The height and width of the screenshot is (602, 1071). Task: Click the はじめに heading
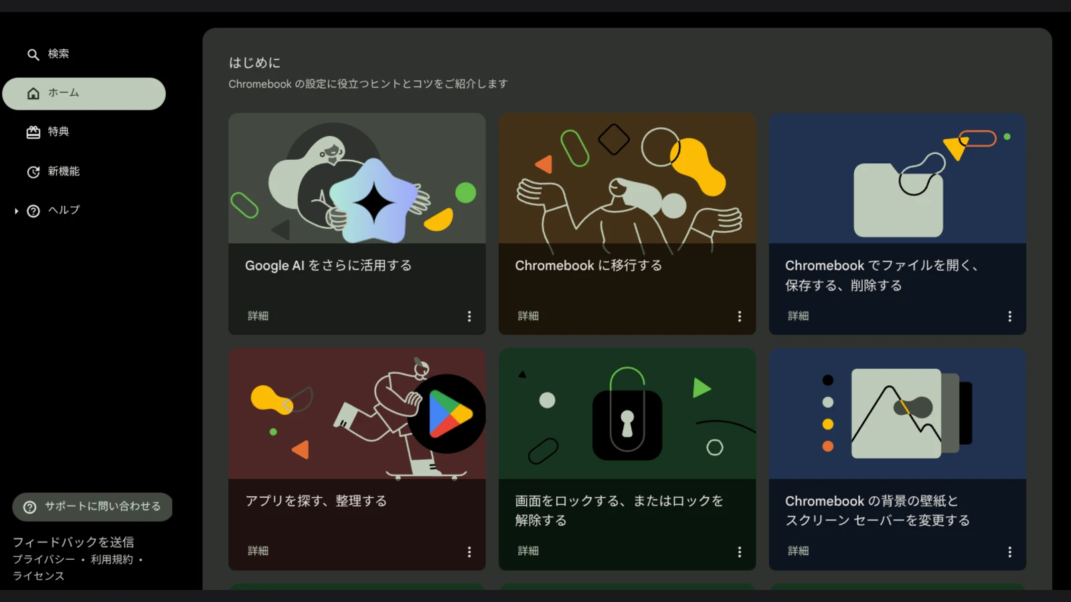(255, 63)
